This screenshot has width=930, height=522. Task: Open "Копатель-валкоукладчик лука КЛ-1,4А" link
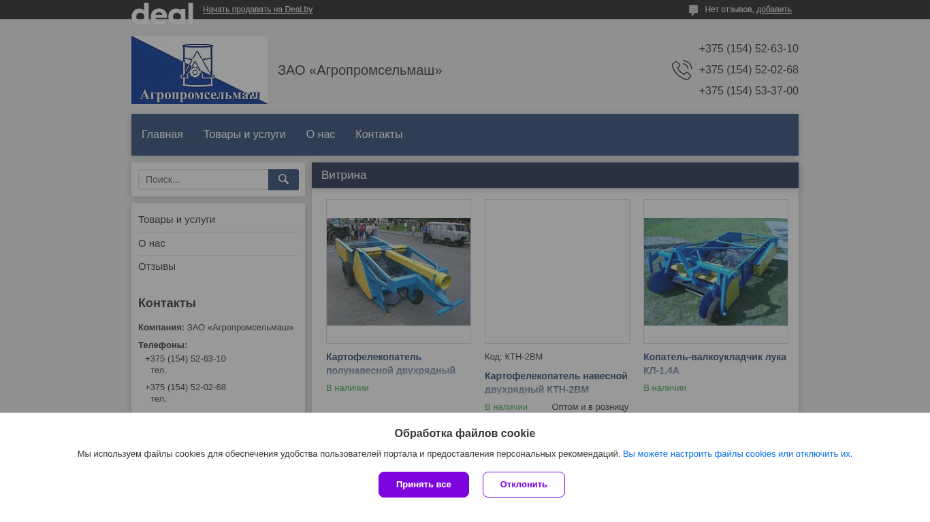tap(715, 364)
